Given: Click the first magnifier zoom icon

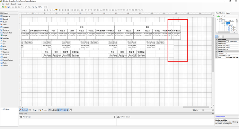Looking at the screenshot, I should (33, 7).
